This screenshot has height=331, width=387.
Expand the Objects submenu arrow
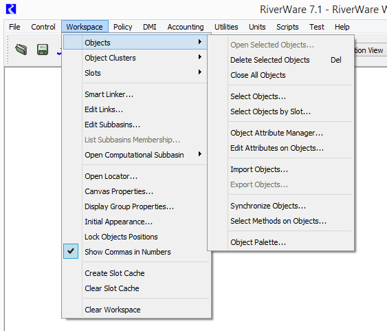tap(199, 42)
